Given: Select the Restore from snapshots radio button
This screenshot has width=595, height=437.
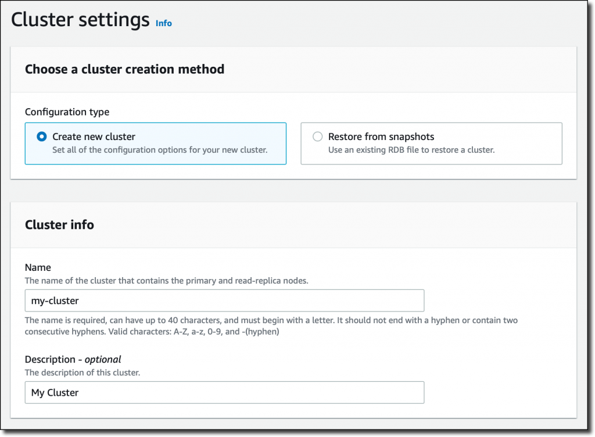Looking at the screenshot, I should [x=318, y=137].
